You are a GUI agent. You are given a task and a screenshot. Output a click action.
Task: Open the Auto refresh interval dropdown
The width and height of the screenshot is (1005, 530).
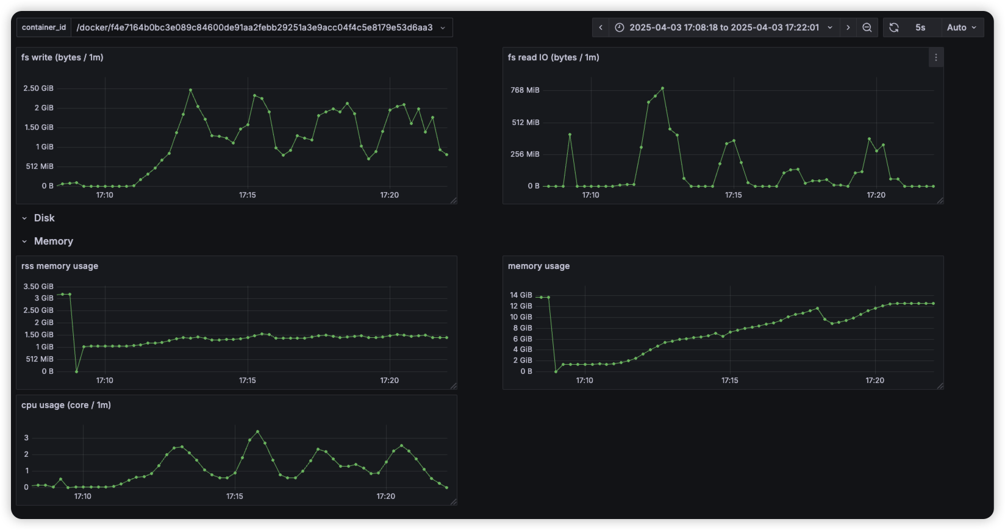click(x=962, y=27)
